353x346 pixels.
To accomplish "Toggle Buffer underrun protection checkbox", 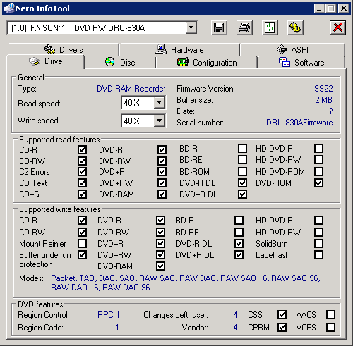I will (82, 254).
